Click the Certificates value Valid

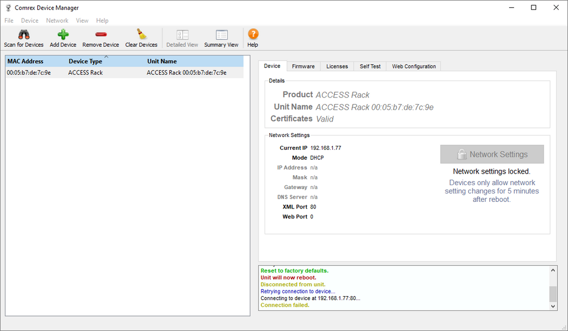[324, 119]
